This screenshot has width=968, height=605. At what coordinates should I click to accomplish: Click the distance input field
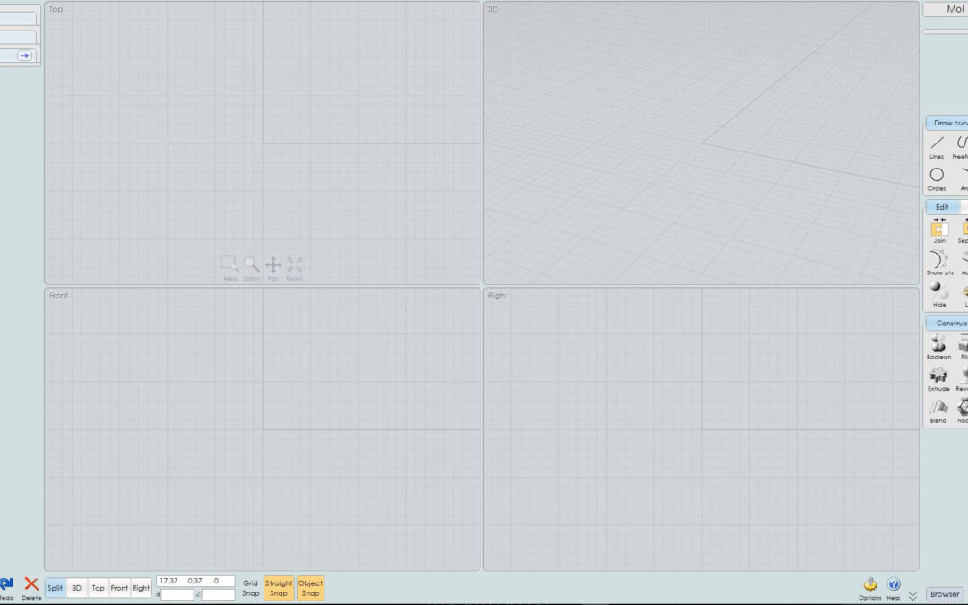(177, 594)
